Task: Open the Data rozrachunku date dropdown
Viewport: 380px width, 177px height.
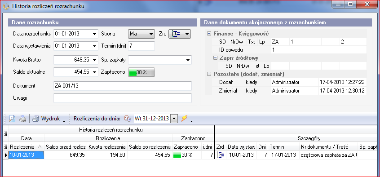Action: tap(94, 34)
